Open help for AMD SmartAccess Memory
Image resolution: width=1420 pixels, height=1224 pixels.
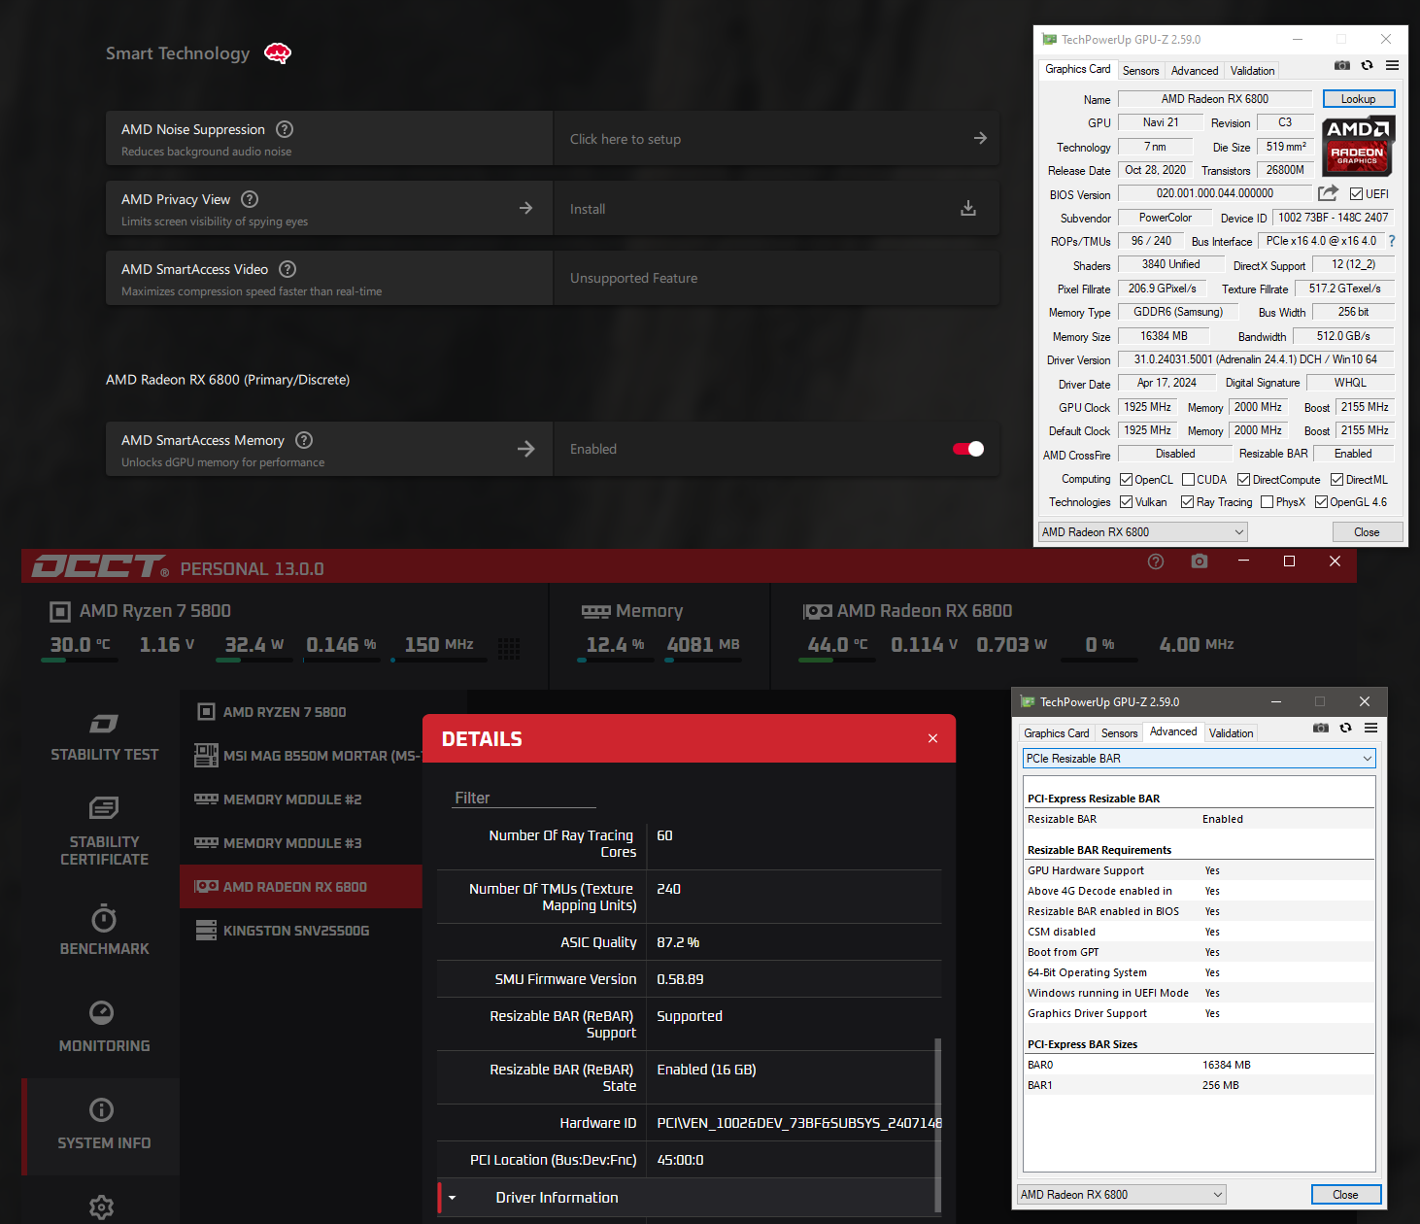(304, 440)
